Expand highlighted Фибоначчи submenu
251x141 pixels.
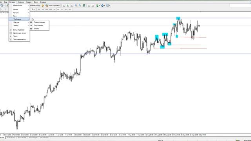pos(19,19)
